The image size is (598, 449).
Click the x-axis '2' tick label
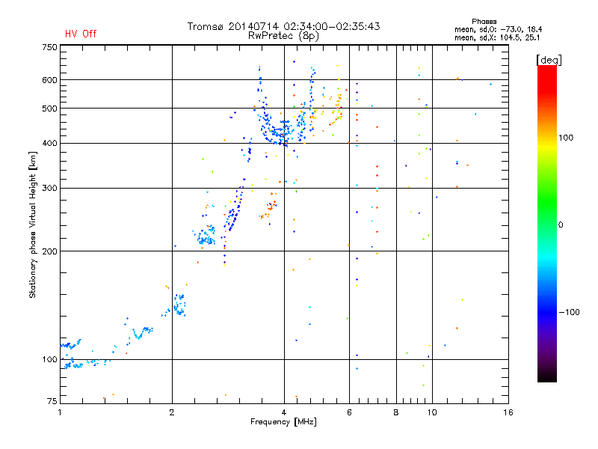coord(172,412)
